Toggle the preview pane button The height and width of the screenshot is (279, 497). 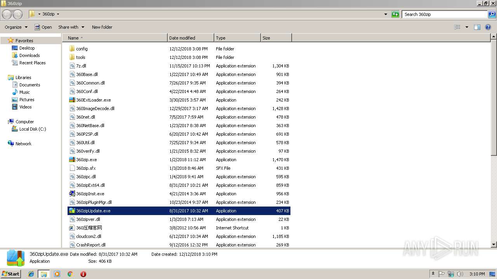[x=477, y=27]
